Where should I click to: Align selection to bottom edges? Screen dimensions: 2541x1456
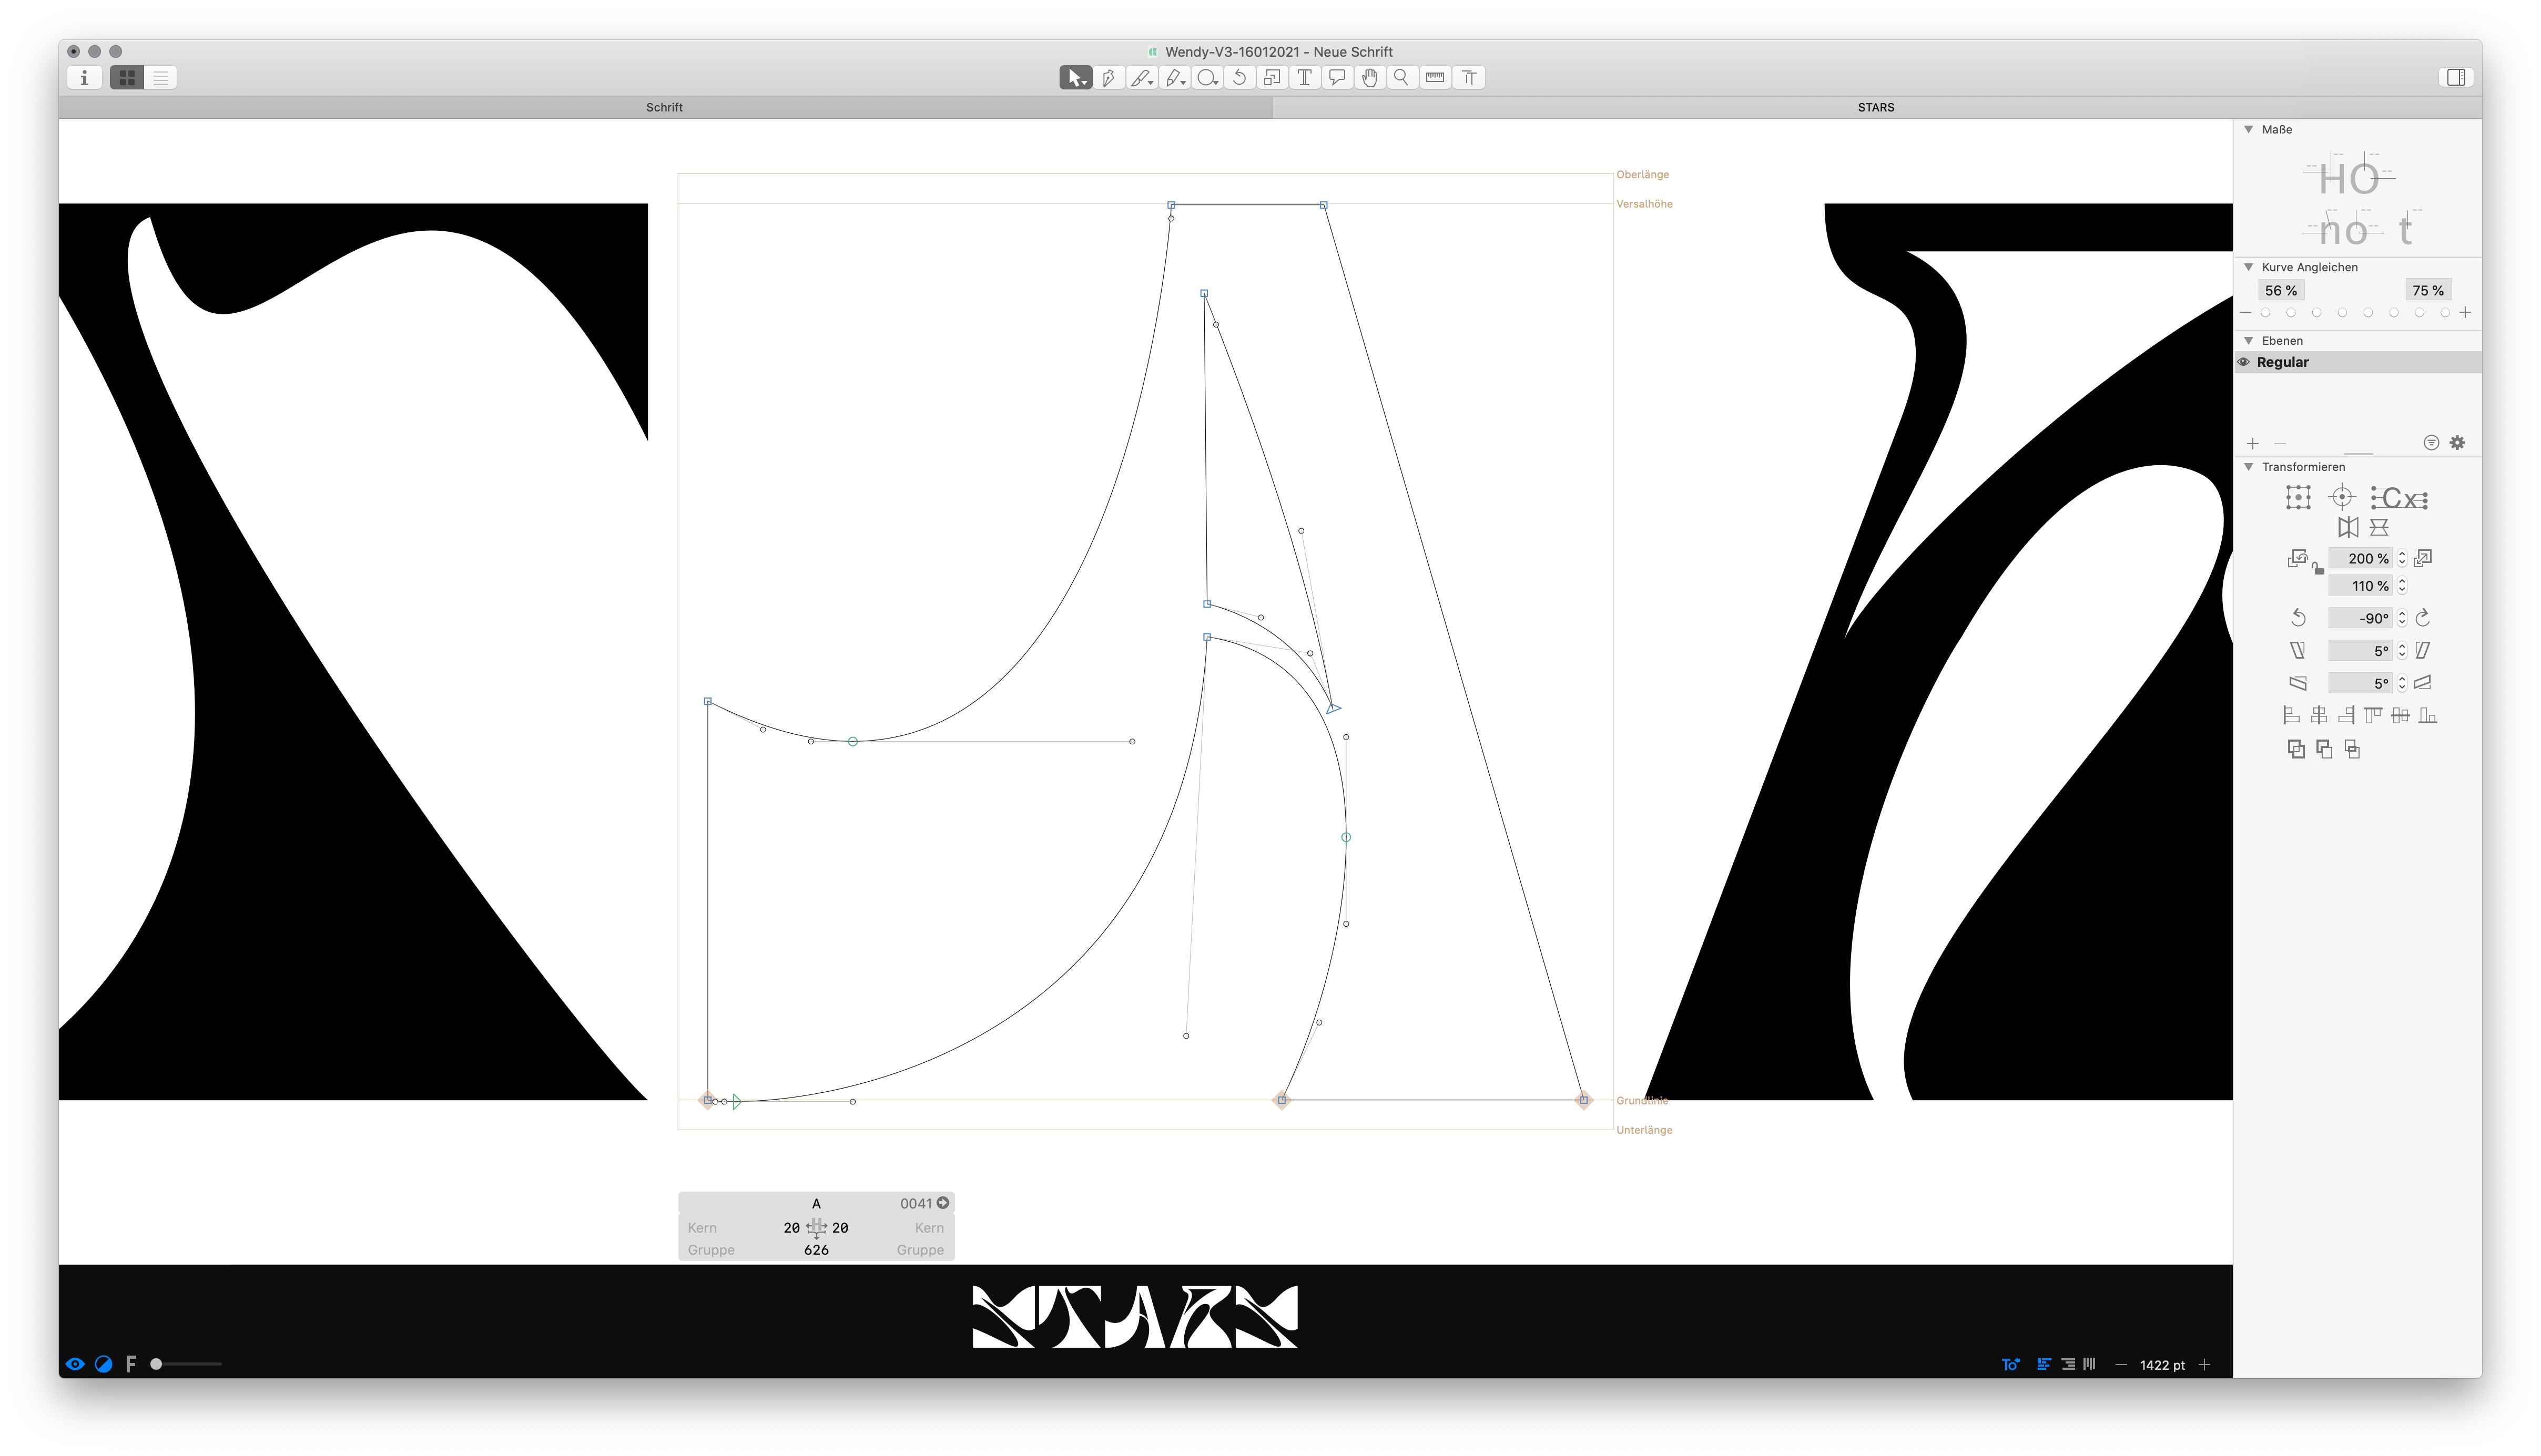coord(2428,715)
